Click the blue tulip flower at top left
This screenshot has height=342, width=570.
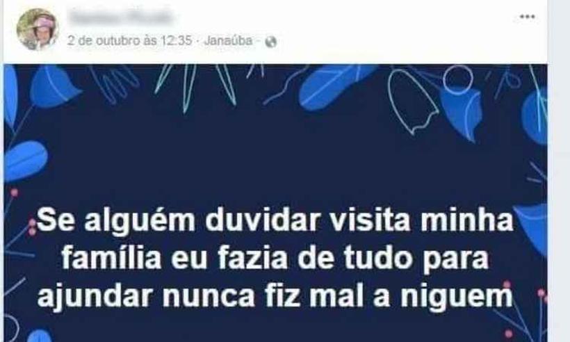coord(53,87)
